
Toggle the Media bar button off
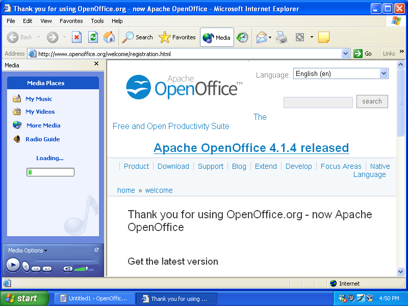(217, 37)
